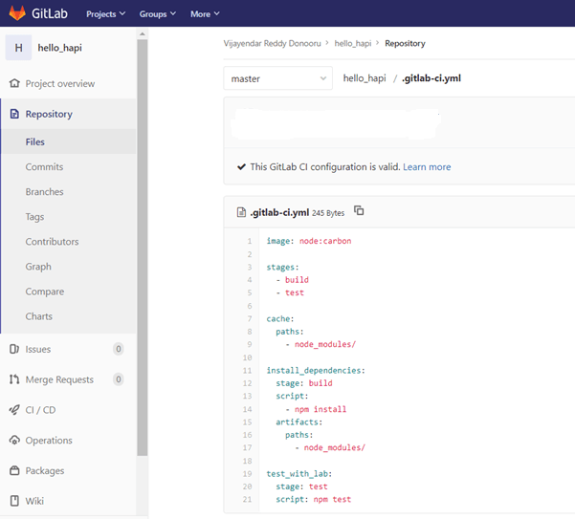Click the 'stages:' code line
This screenshot has width=575, height=519.
282,267
